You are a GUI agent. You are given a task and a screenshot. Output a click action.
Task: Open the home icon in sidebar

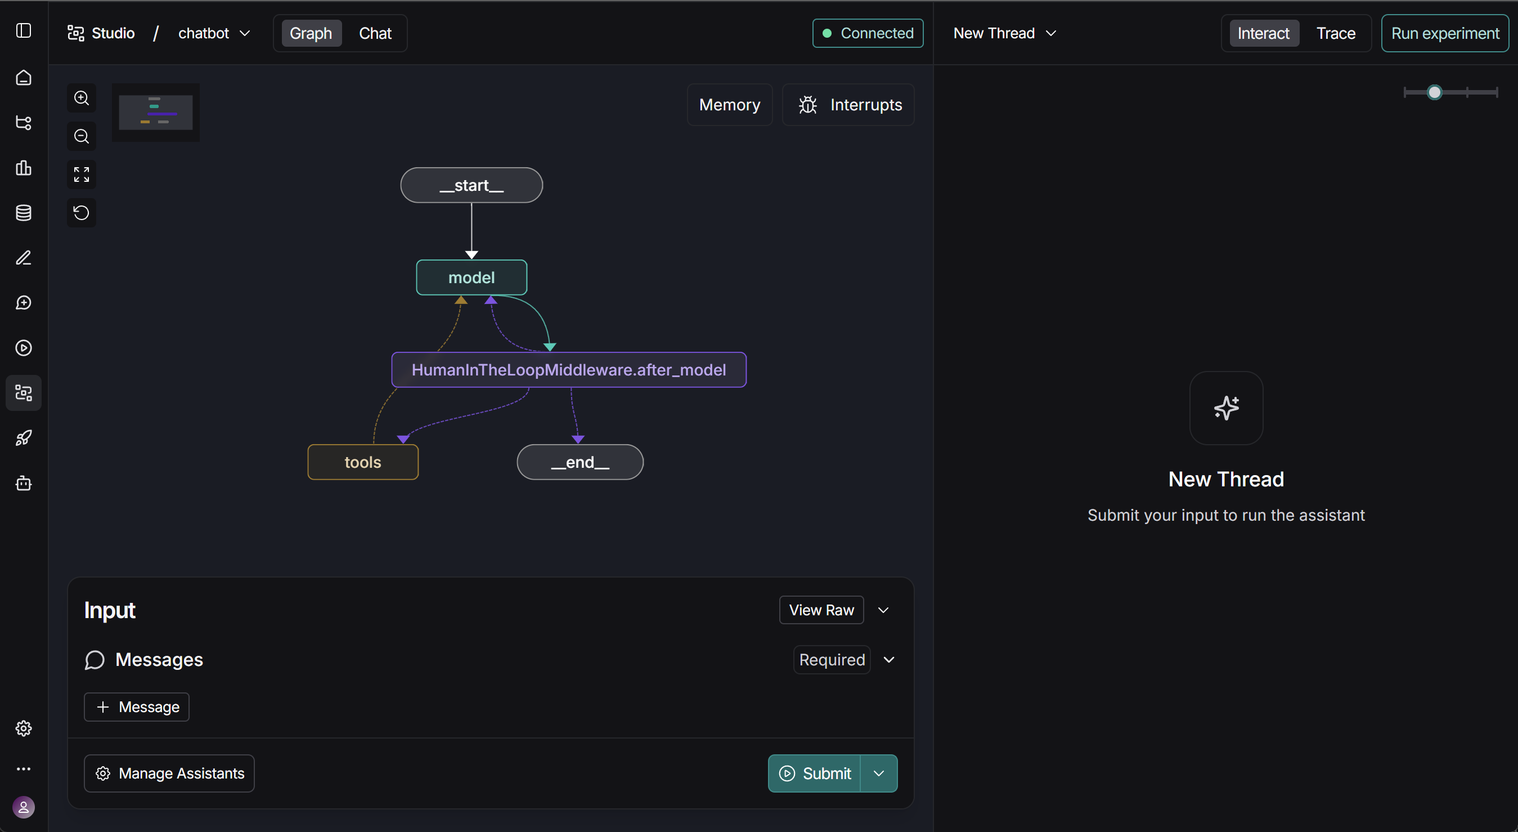point(24,78)
